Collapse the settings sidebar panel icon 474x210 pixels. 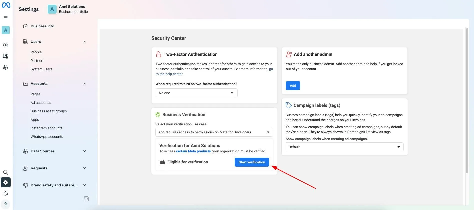(86, 199)
